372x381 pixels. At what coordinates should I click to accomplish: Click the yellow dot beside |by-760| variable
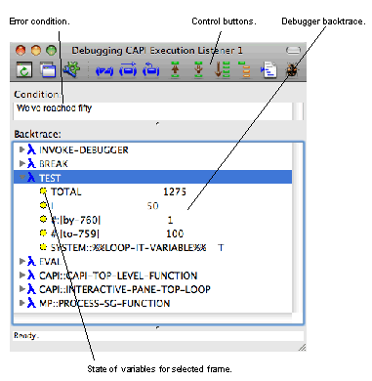point(43,219)
